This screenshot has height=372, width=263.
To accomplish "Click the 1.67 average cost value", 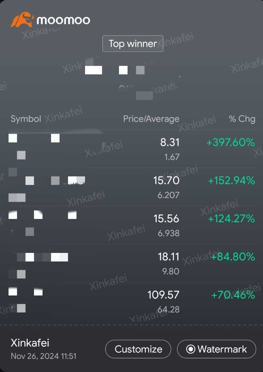I will (172, 157).
